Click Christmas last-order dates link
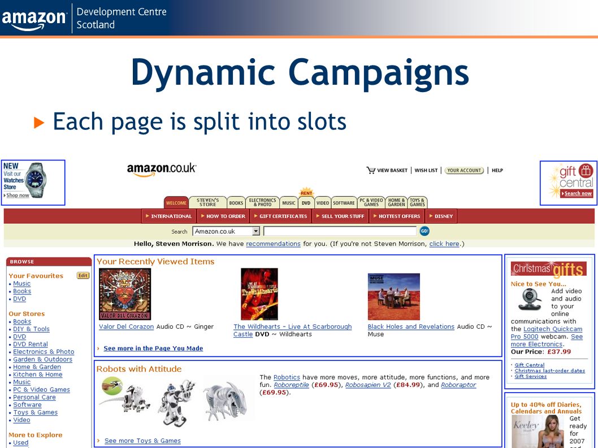598x448 pixels. coord(549,371)
